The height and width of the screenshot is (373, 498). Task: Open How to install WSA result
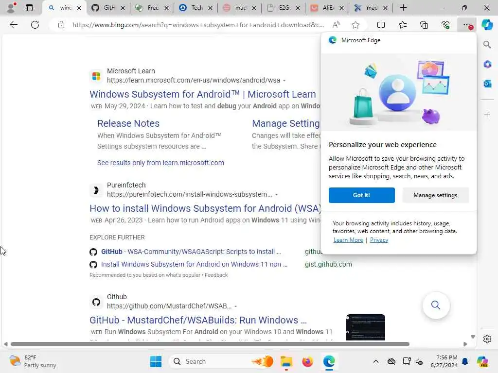pos(205,208)
